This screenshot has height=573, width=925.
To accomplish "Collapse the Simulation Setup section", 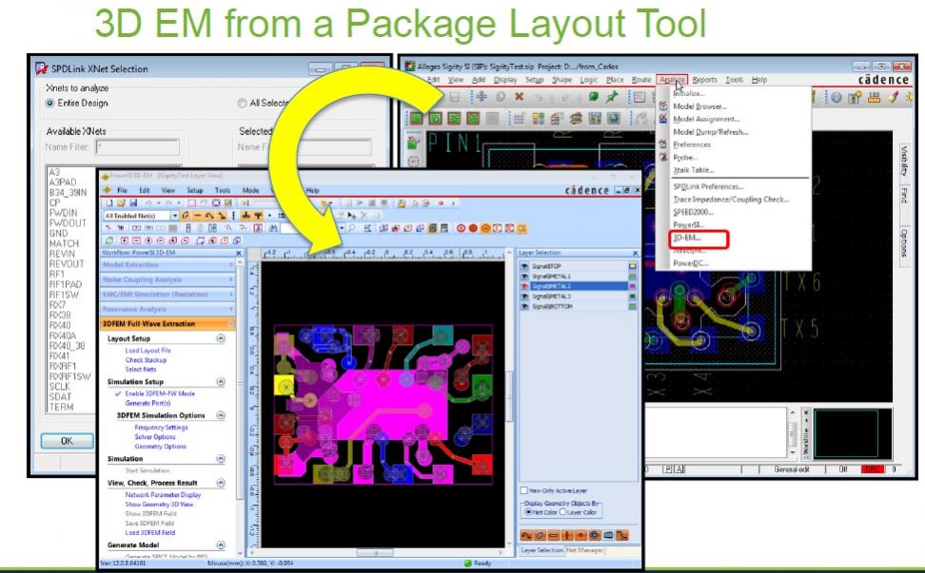I will pyautogui.click(x=221, y=382).
